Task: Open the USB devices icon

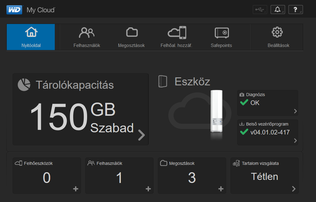Action: click(260, 10)
